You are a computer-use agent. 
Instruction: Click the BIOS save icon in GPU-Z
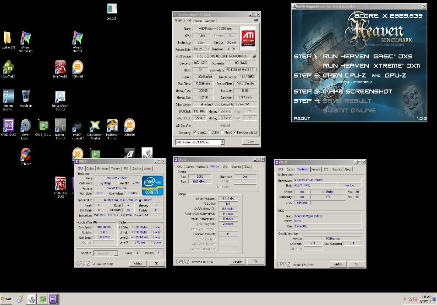click(254, 56)
